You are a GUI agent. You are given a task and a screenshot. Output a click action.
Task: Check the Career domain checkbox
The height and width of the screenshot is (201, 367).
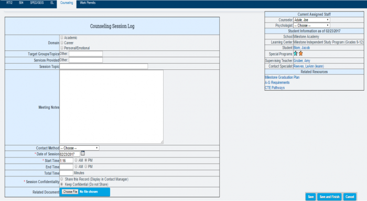tap(62, 43)
